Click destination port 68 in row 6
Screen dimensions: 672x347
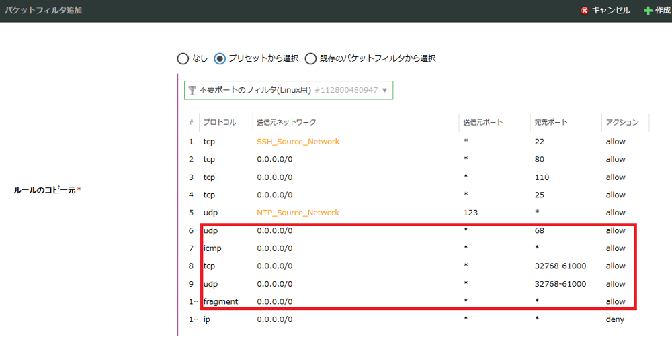tap(539, 230)
